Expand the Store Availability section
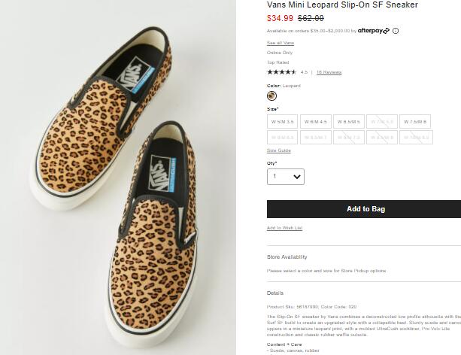The image size is (461, 355). tap(287, 257)
